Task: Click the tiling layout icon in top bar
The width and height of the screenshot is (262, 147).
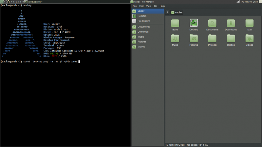Action: pyautogui.click(x=260, y=2)
